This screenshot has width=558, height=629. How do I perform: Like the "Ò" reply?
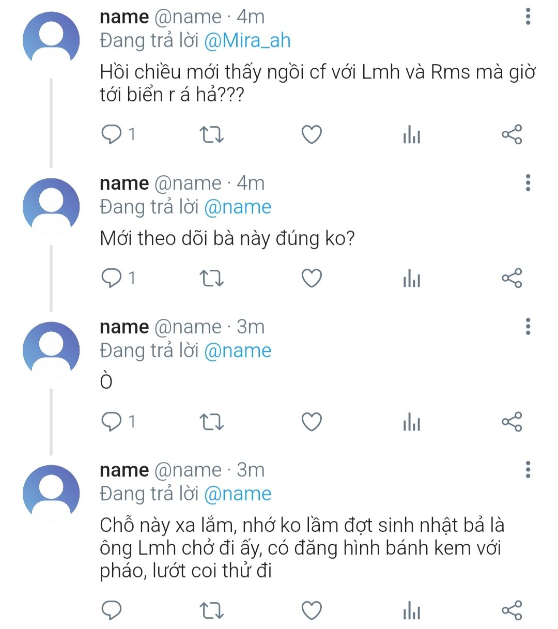[312, 422]
